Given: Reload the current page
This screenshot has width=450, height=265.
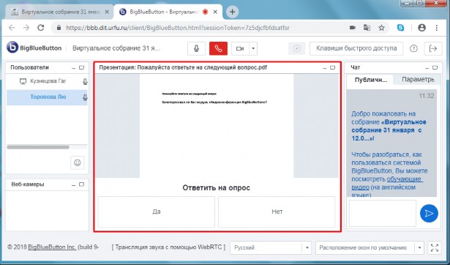Looking at the screenshot, I should point(41,28).
